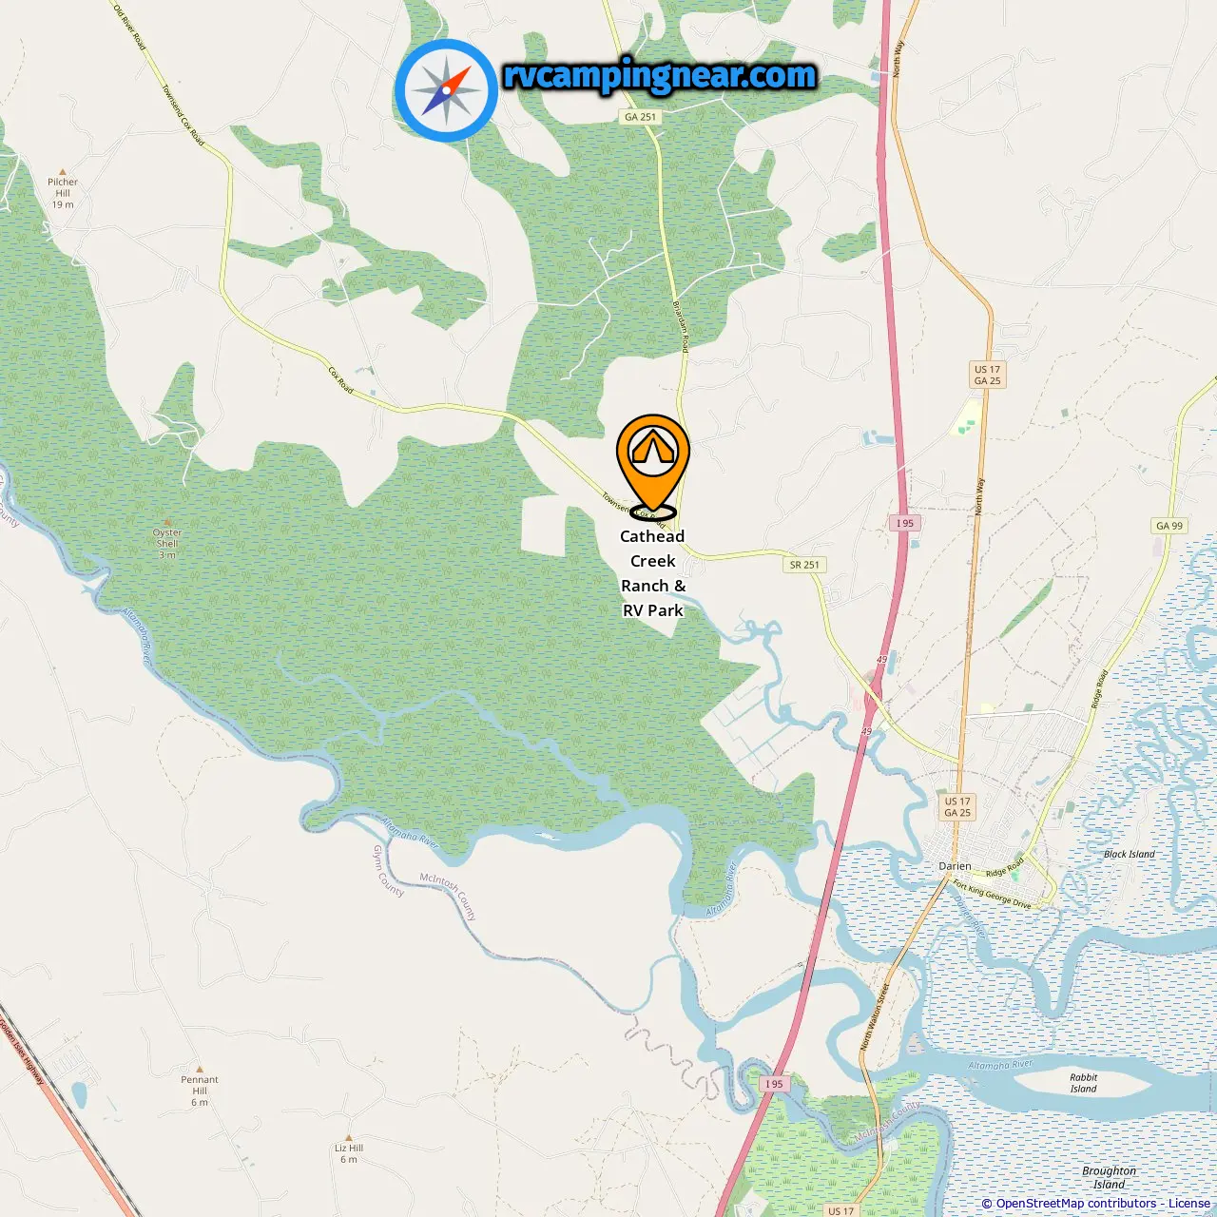Click the McIntosh County boundary label
Viewport: 1217px width, 1217px height.
tap(448, 896)
